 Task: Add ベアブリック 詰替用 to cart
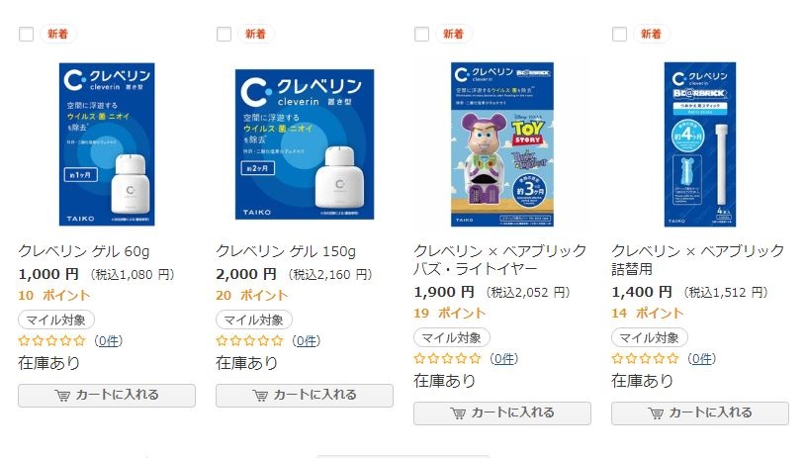click(x=700, y=412)
